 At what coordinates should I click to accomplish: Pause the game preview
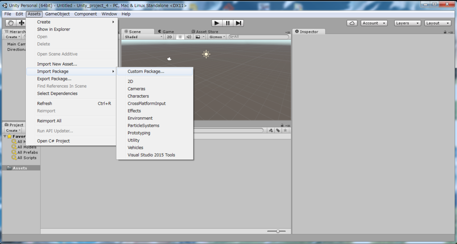coord(228,23)
